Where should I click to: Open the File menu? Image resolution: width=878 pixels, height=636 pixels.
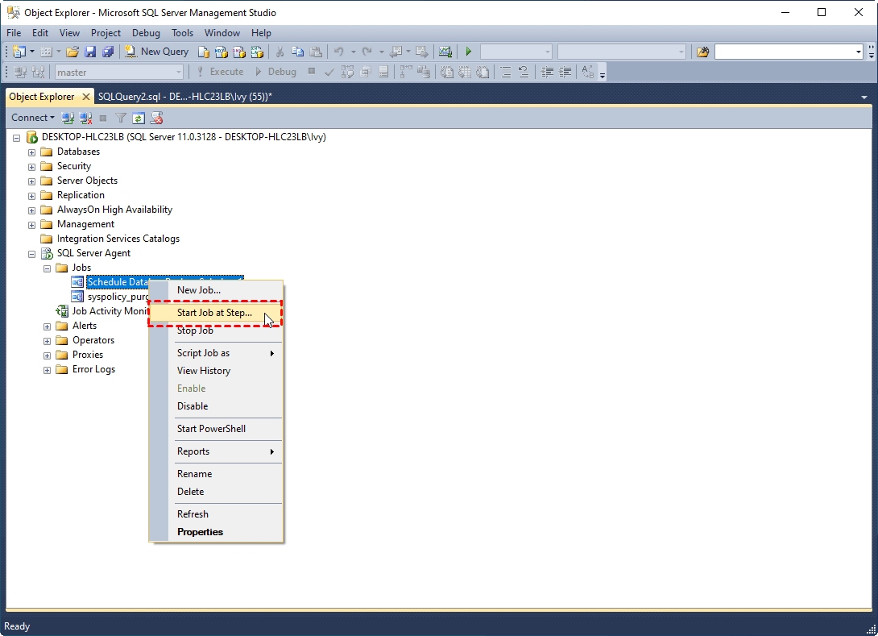pyautogui.click(x=14, y=33)
